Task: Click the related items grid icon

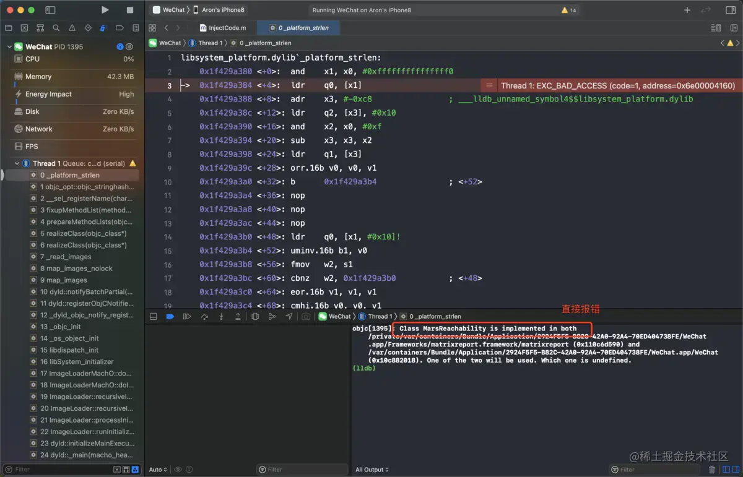Action: pyautogui.click(x=152, y=28)
